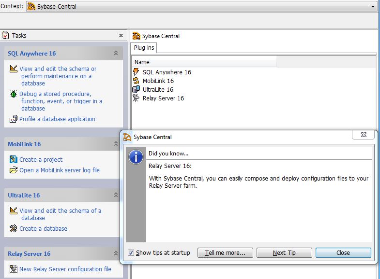Click the Name column header

204,62
